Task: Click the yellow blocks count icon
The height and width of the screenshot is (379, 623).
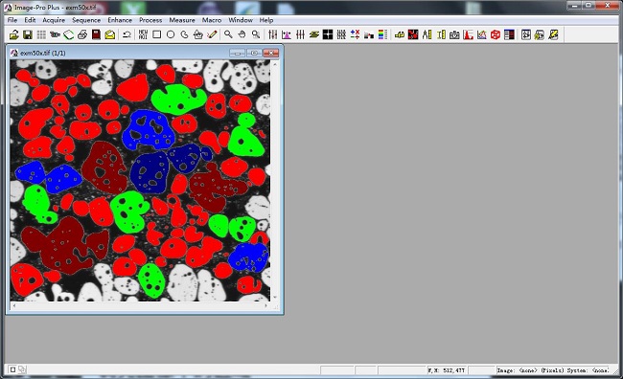Action: tap(400, 34)
